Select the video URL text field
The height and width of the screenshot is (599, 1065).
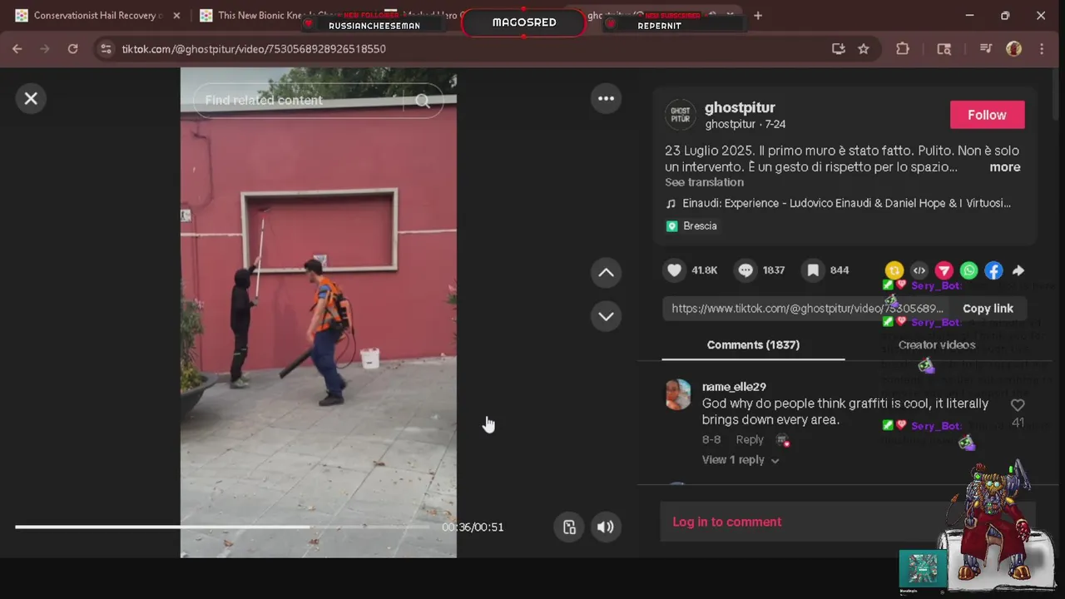[806, 309]
